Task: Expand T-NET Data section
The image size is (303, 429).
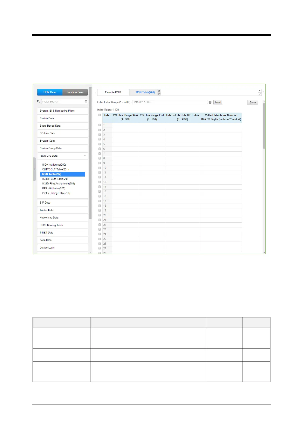Action: [x=63, y=233]
